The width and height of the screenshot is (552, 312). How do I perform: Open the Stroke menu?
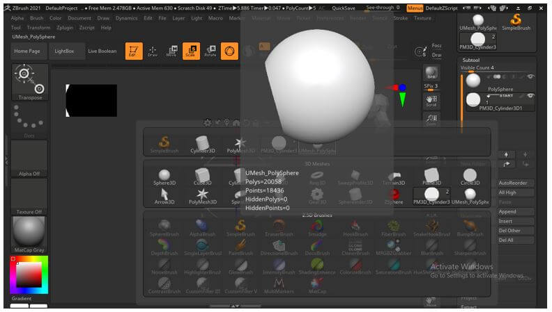[401, 18]
